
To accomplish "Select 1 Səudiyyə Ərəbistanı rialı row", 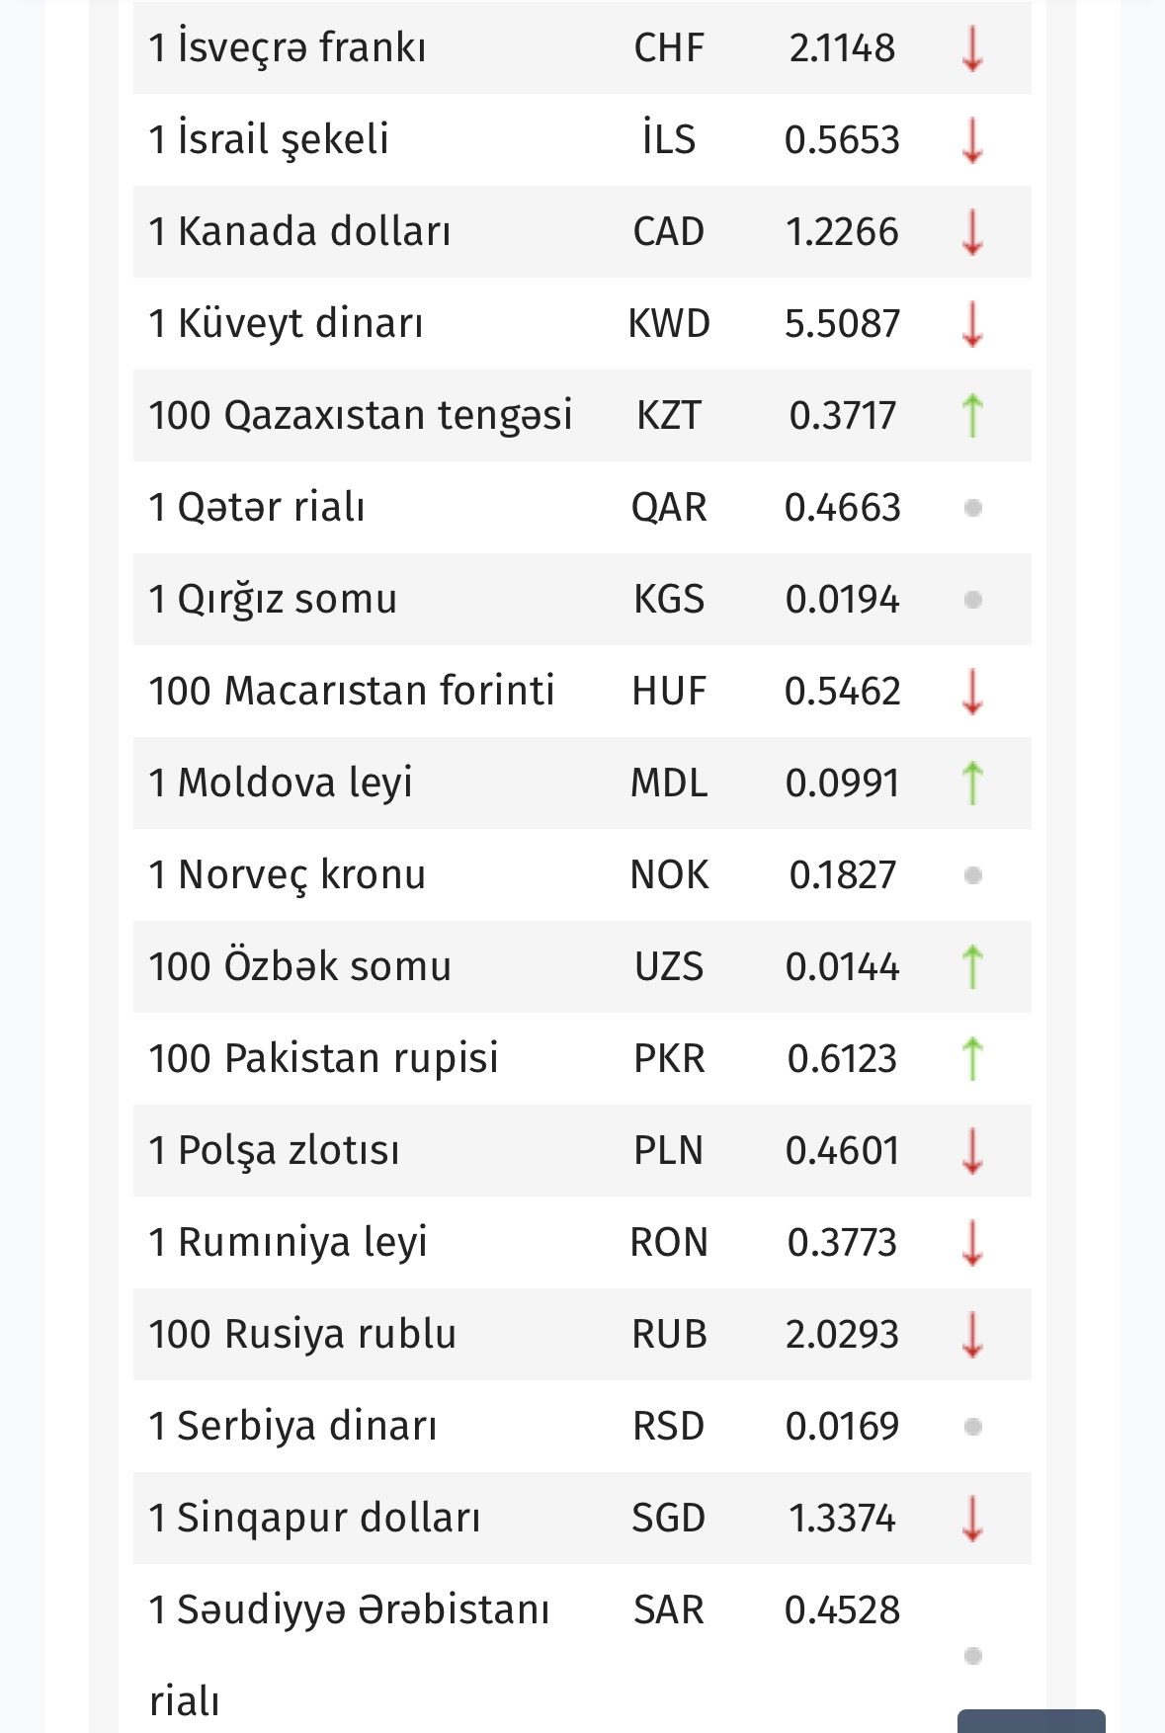I will [x=582, y=1648].
